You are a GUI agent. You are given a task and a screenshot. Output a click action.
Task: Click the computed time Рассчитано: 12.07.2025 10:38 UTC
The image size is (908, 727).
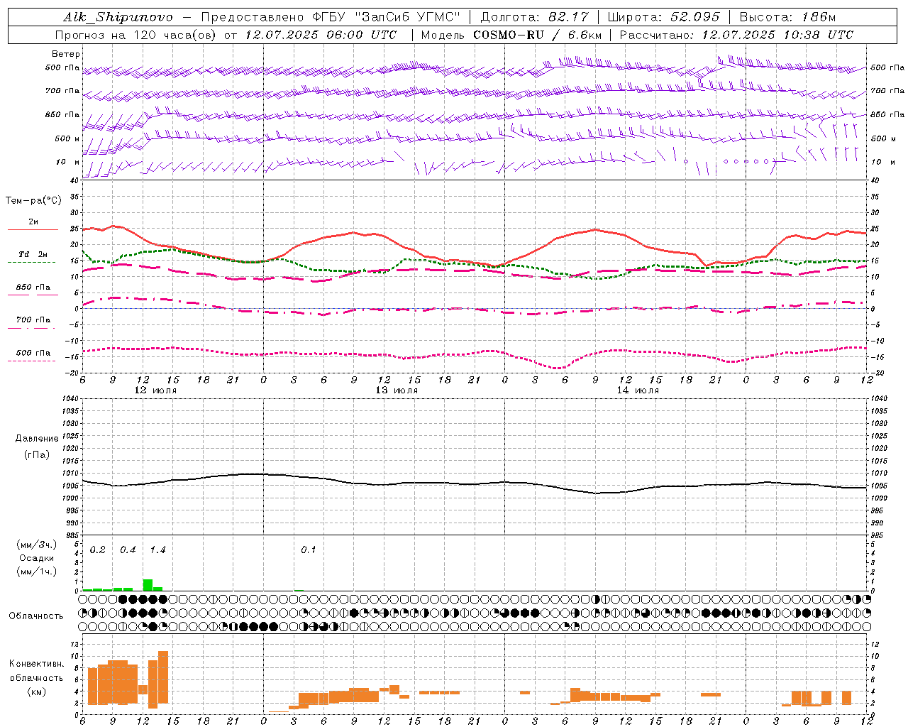pyautogui.click(x=736, y=35)
